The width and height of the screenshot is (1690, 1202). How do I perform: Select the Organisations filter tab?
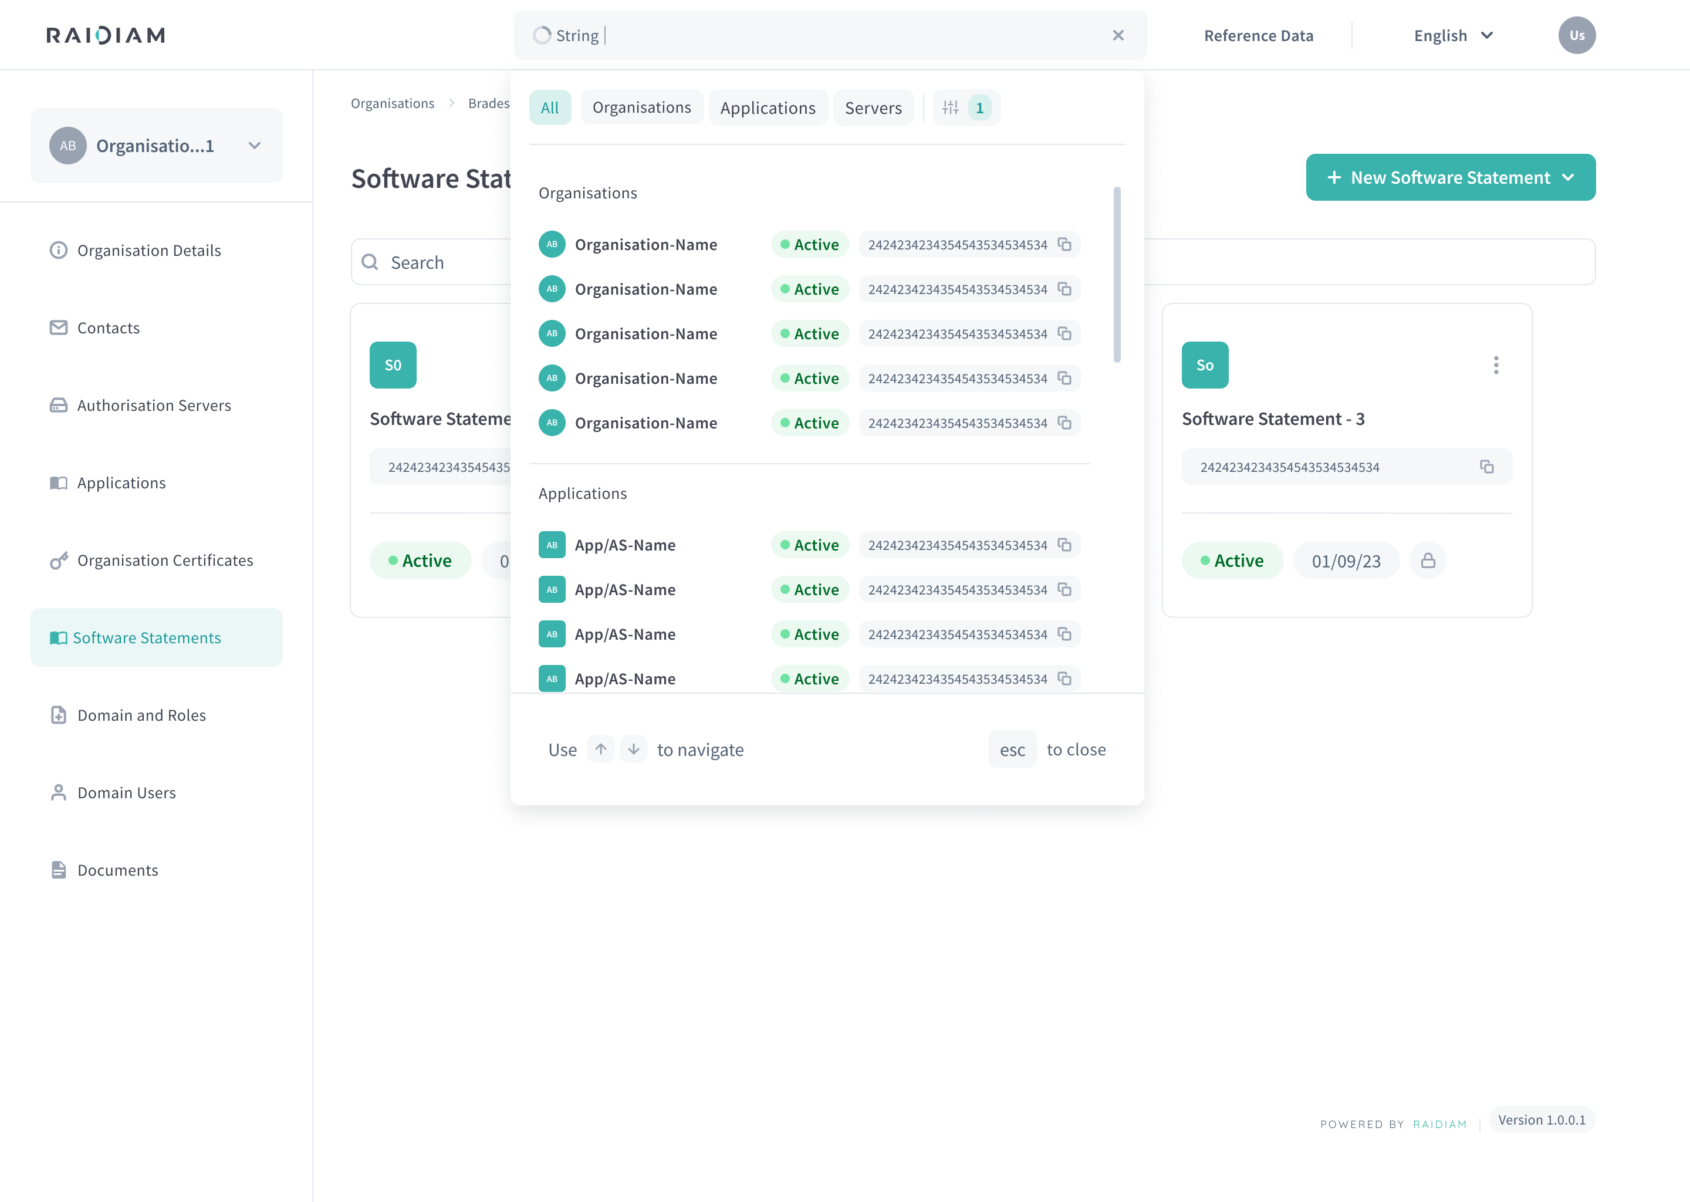(641, 107)
